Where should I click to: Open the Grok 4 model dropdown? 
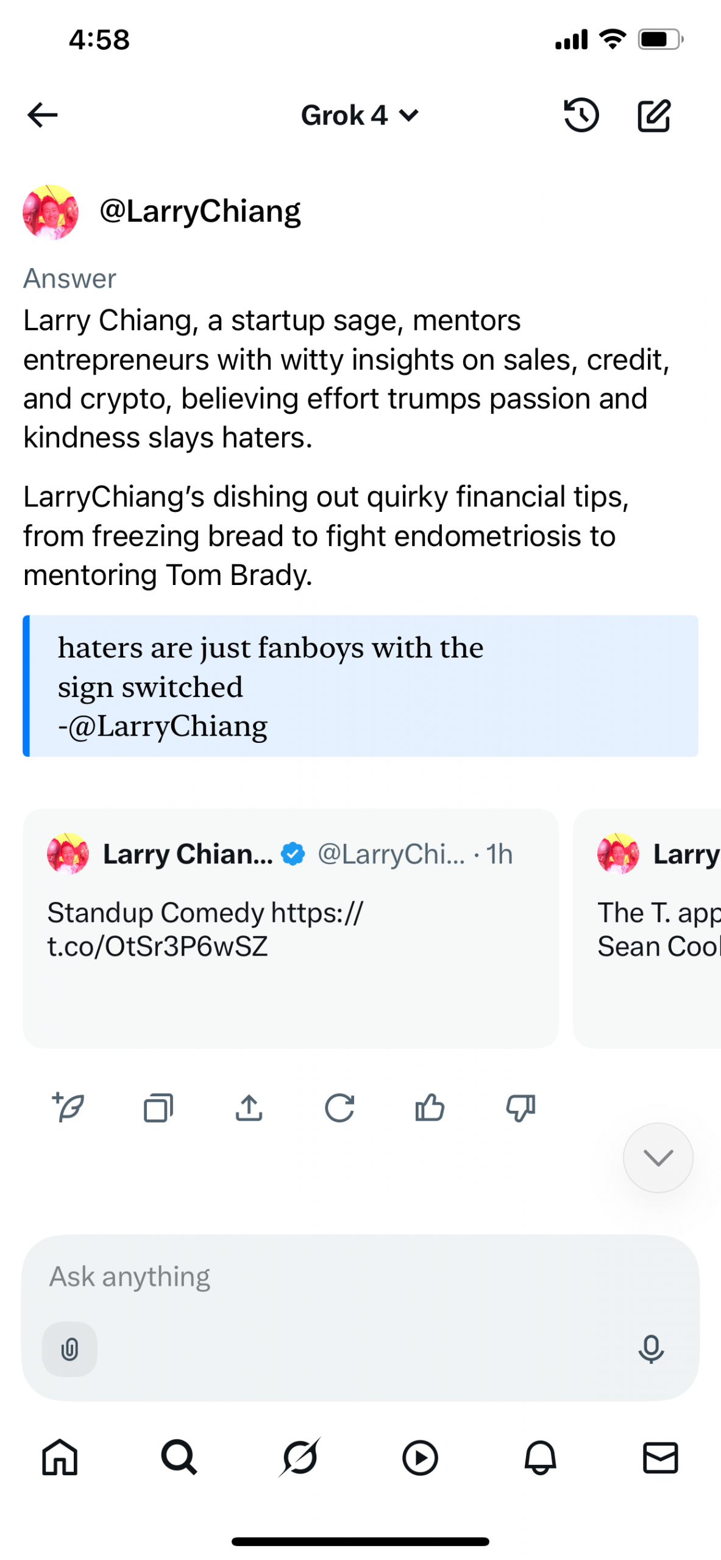click(360, 115)
